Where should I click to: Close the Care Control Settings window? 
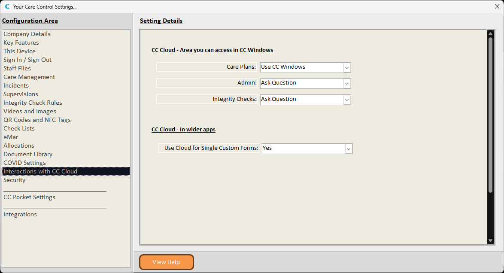(497, 6)
